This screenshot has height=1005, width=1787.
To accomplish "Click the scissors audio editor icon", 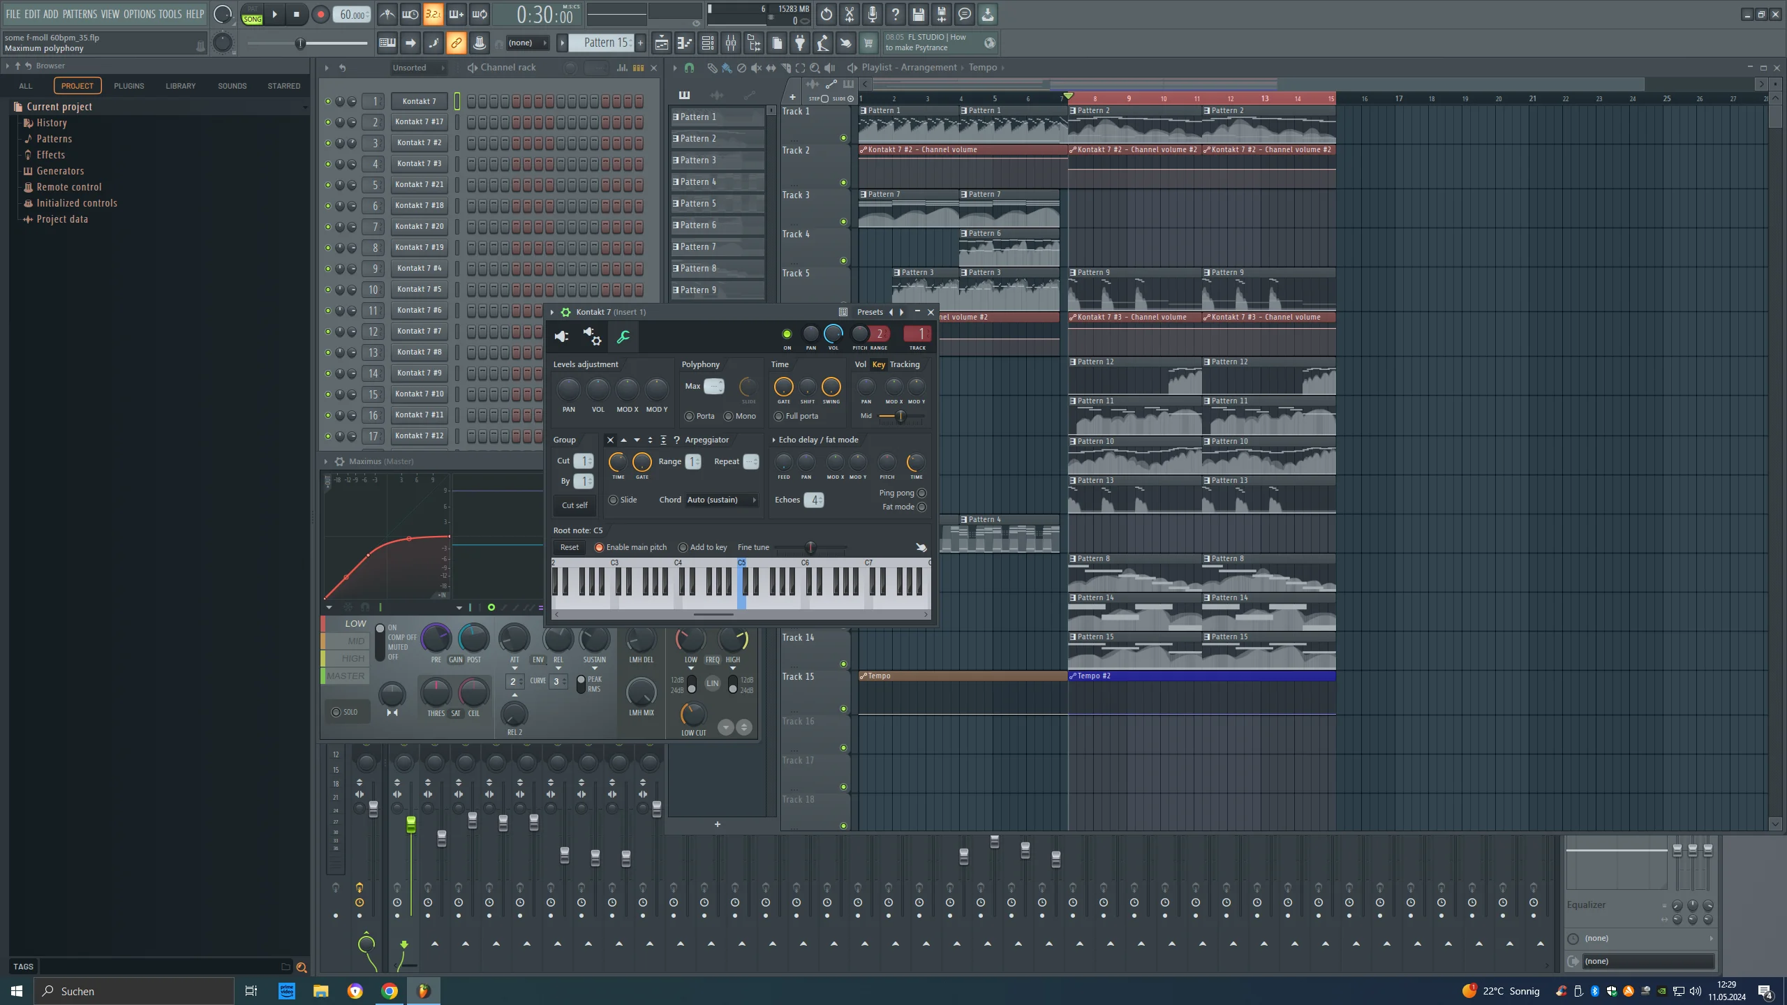I will tap(849, 14).
